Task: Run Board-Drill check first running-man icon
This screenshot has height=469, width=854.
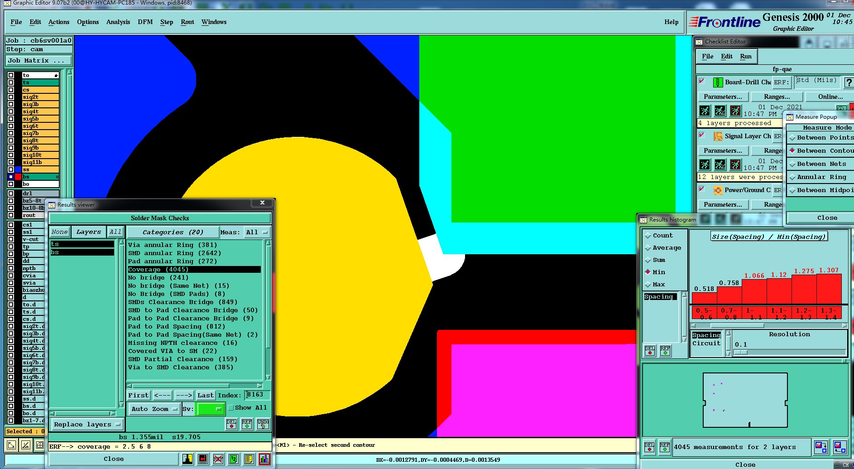Action: coord(705,111)
